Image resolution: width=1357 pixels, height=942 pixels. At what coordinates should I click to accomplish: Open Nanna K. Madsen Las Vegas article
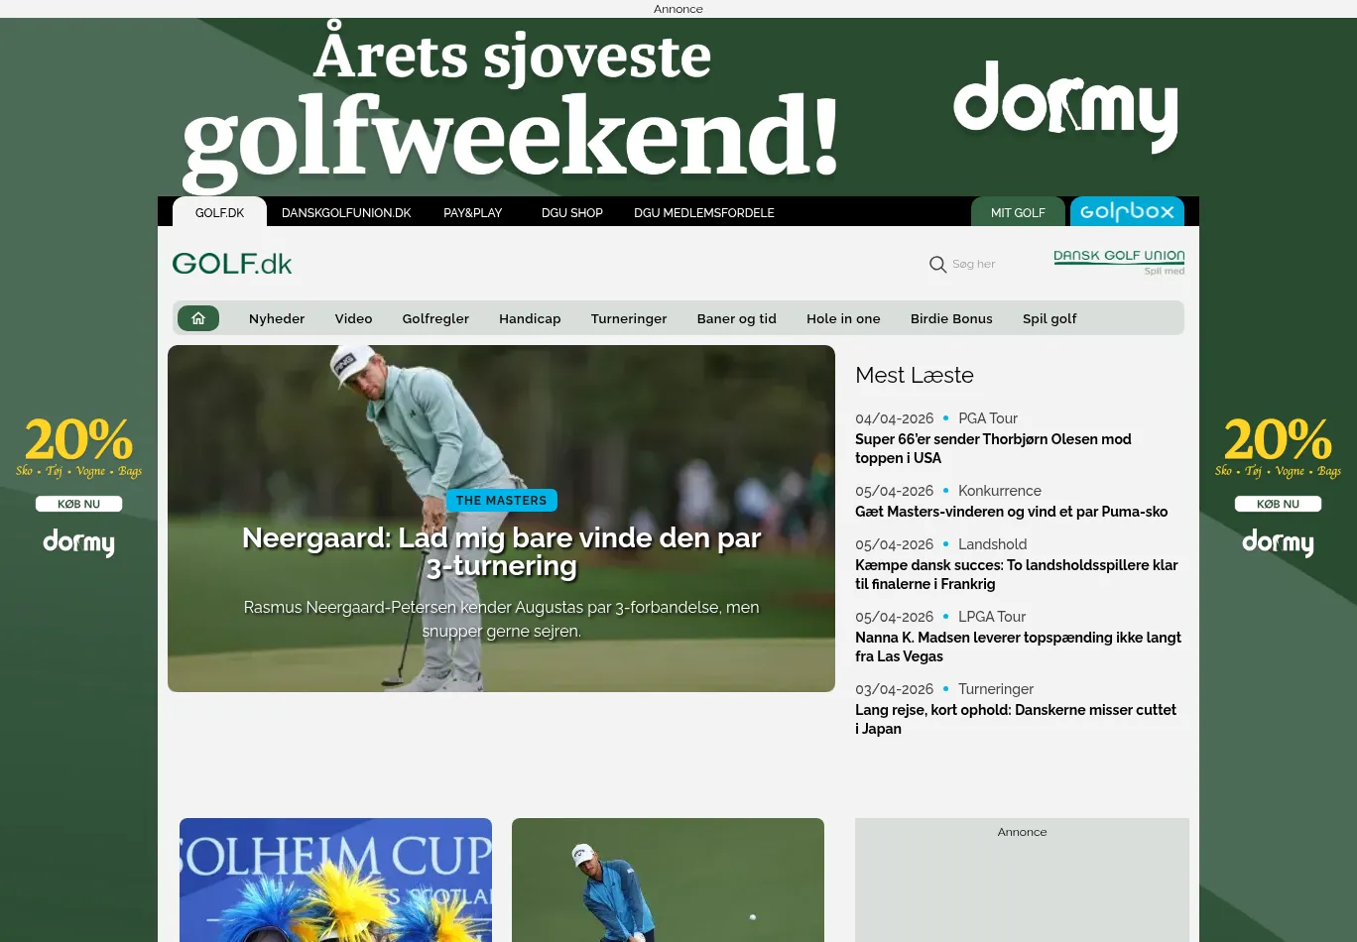(x=1018, y=647)
